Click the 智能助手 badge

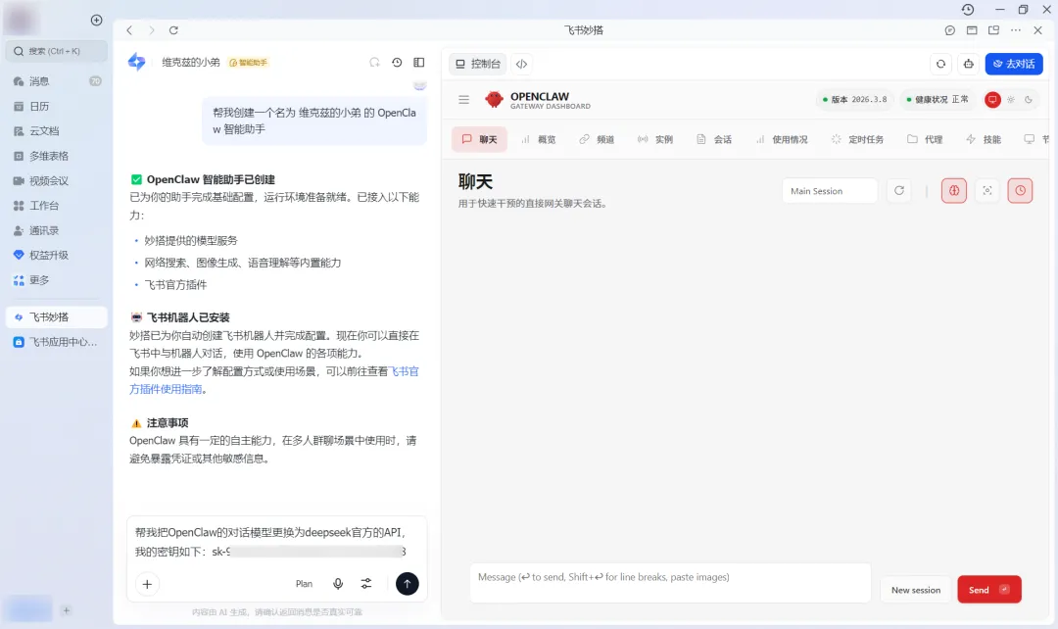click(248, 62)
